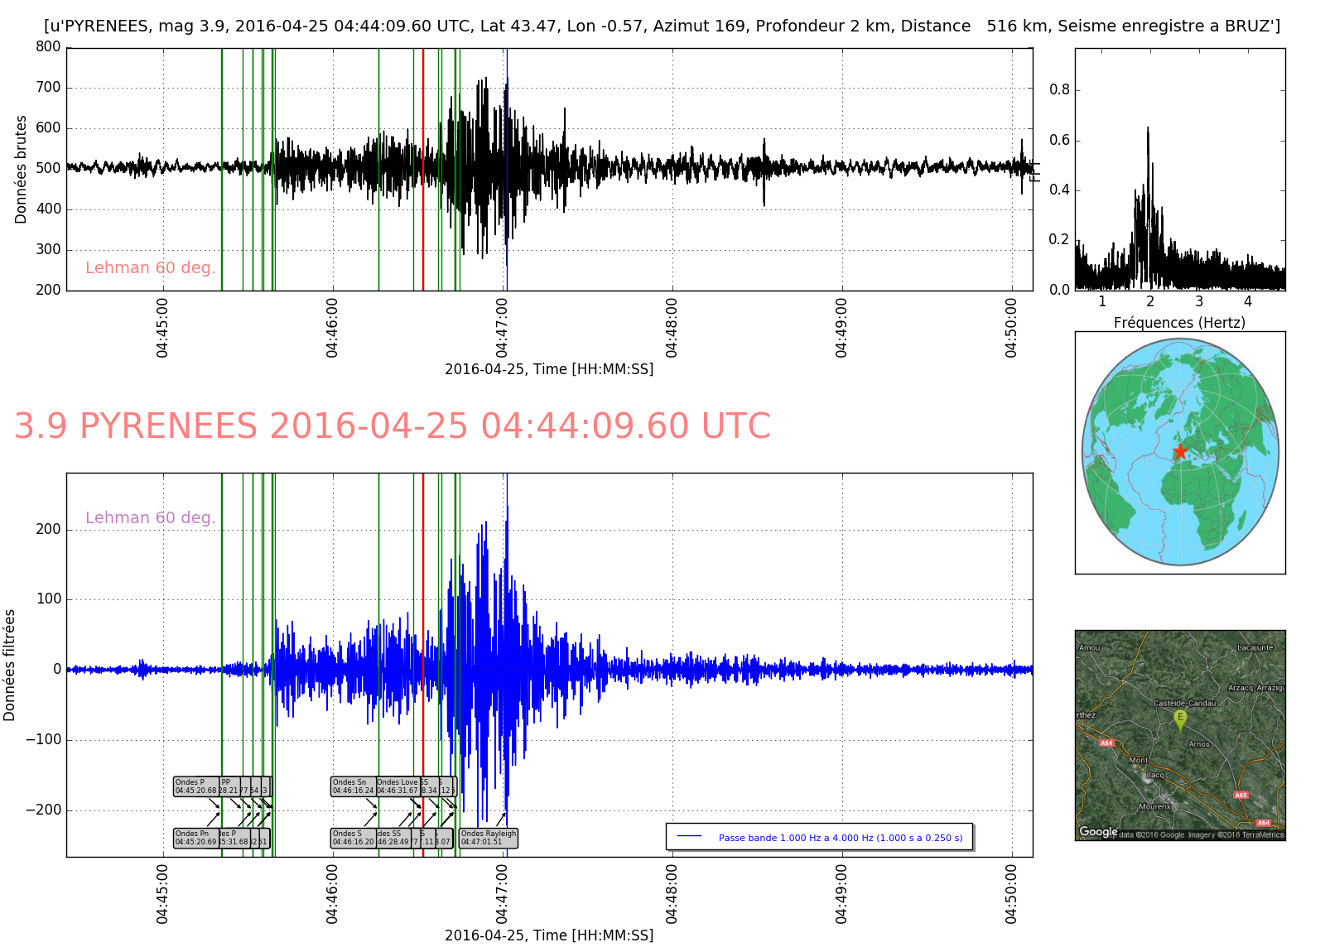Select the Ondes Rayleigh annotation box
The width and height of the screenshot is (1325, 952).
pos(489,838)
